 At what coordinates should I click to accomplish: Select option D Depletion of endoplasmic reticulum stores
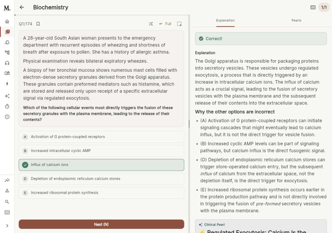coord(101,179)
